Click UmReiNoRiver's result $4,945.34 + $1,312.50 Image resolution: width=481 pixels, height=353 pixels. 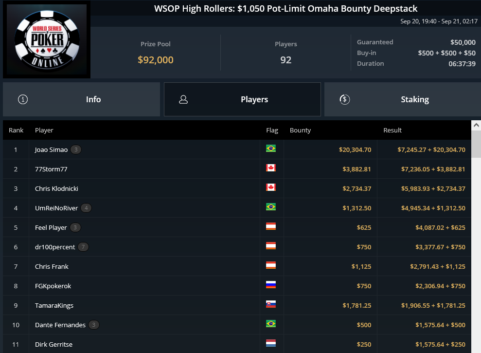click(x=433, y=208)
